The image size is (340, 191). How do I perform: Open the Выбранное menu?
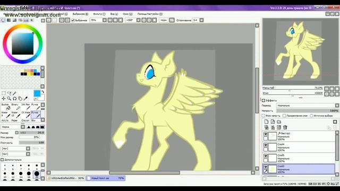(x=80, y=14)
